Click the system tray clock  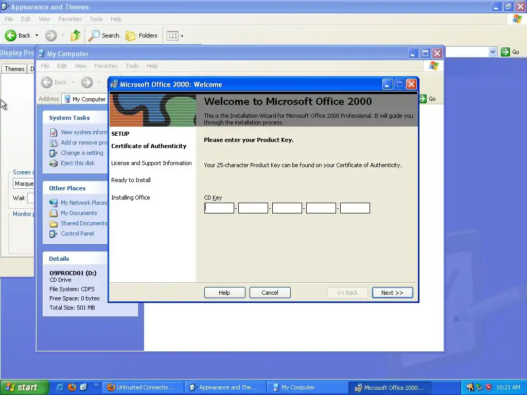[x=508, y=387]
